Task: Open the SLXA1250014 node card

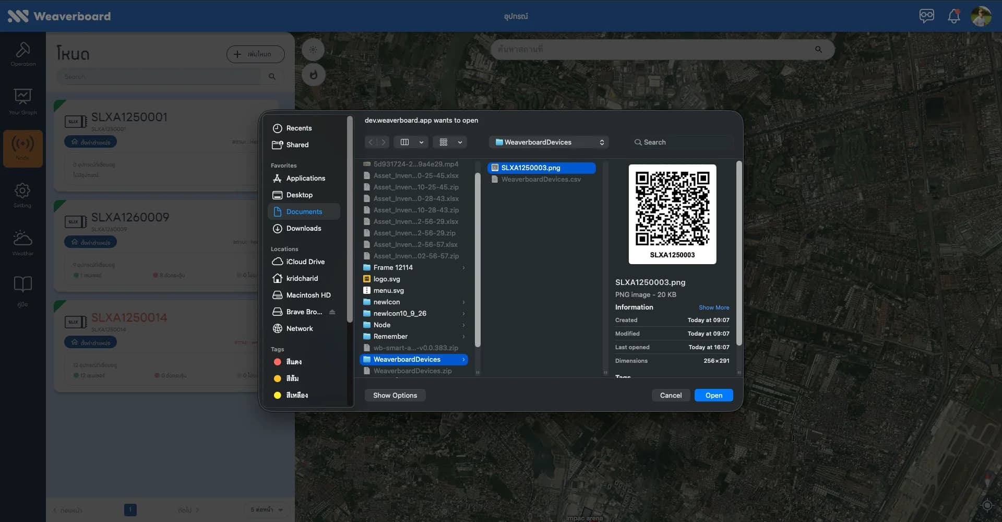Action: [x=167, y=346]
